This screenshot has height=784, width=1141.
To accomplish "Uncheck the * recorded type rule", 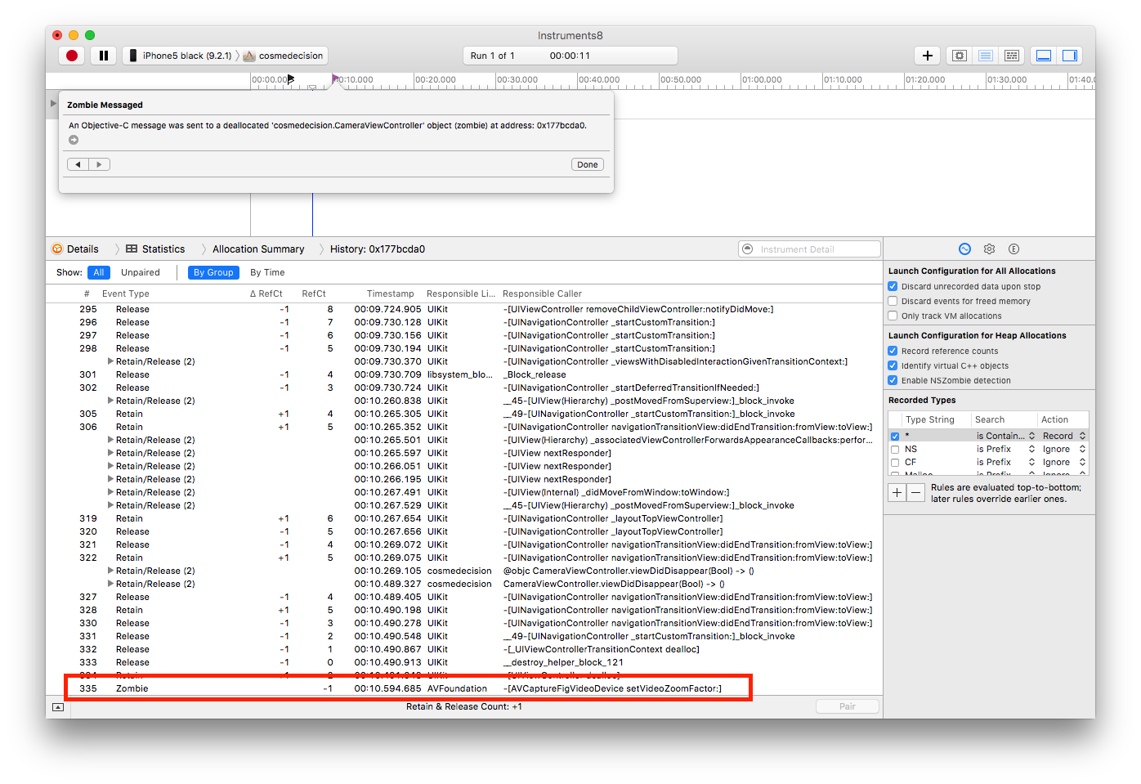I will tap(895, 437).
